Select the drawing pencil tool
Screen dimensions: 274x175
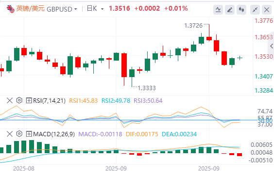coord(230,10)
